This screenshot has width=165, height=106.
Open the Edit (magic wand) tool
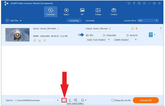point(35,41)
